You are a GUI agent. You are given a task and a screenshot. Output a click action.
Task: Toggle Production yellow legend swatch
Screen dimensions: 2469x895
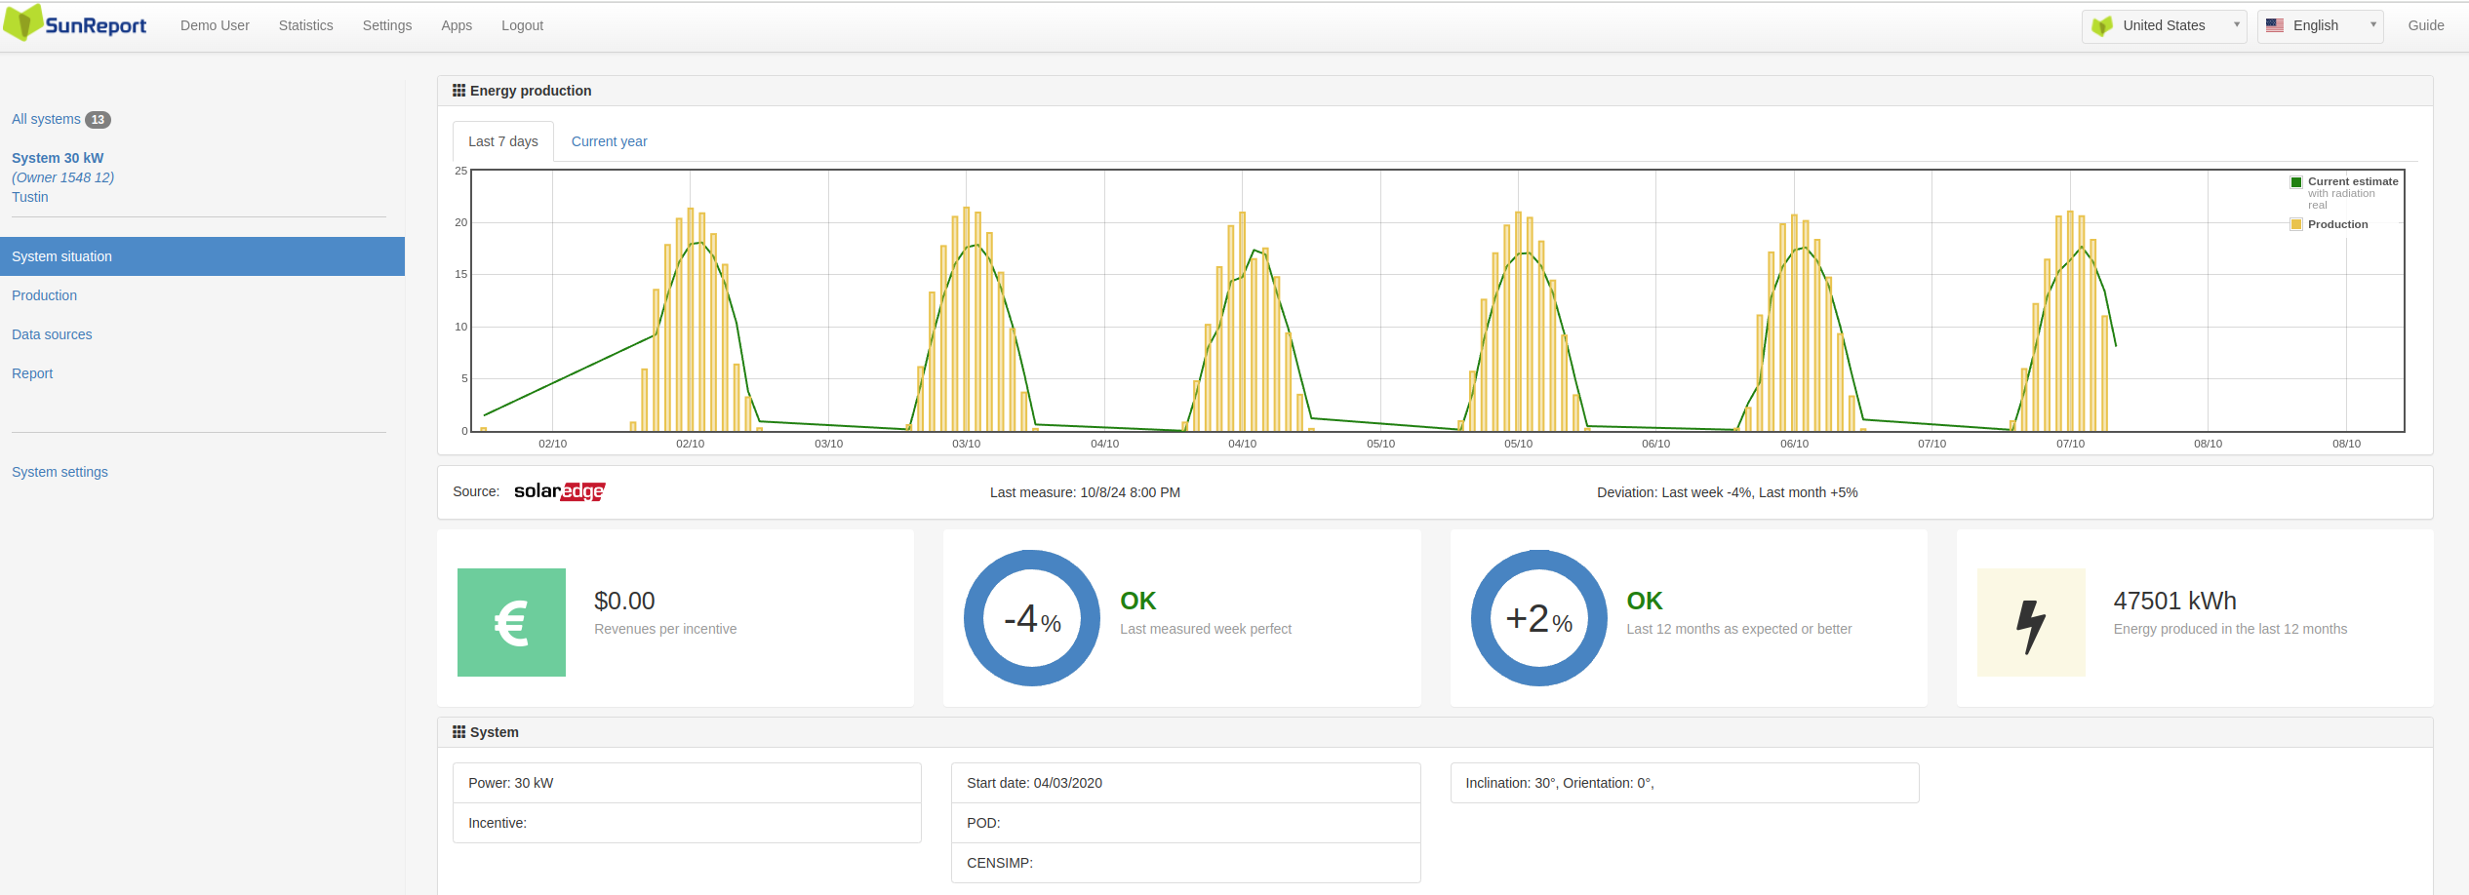[2296, 225]
